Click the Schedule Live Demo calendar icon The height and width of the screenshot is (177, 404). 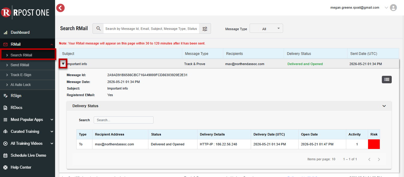click(x=5, y=156)
